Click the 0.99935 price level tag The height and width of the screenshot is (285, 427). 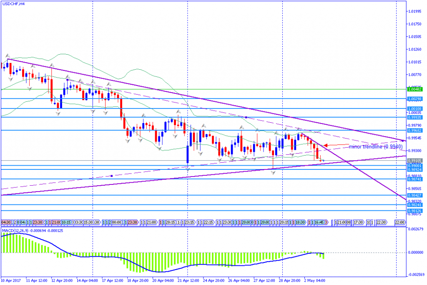(415, 117)
